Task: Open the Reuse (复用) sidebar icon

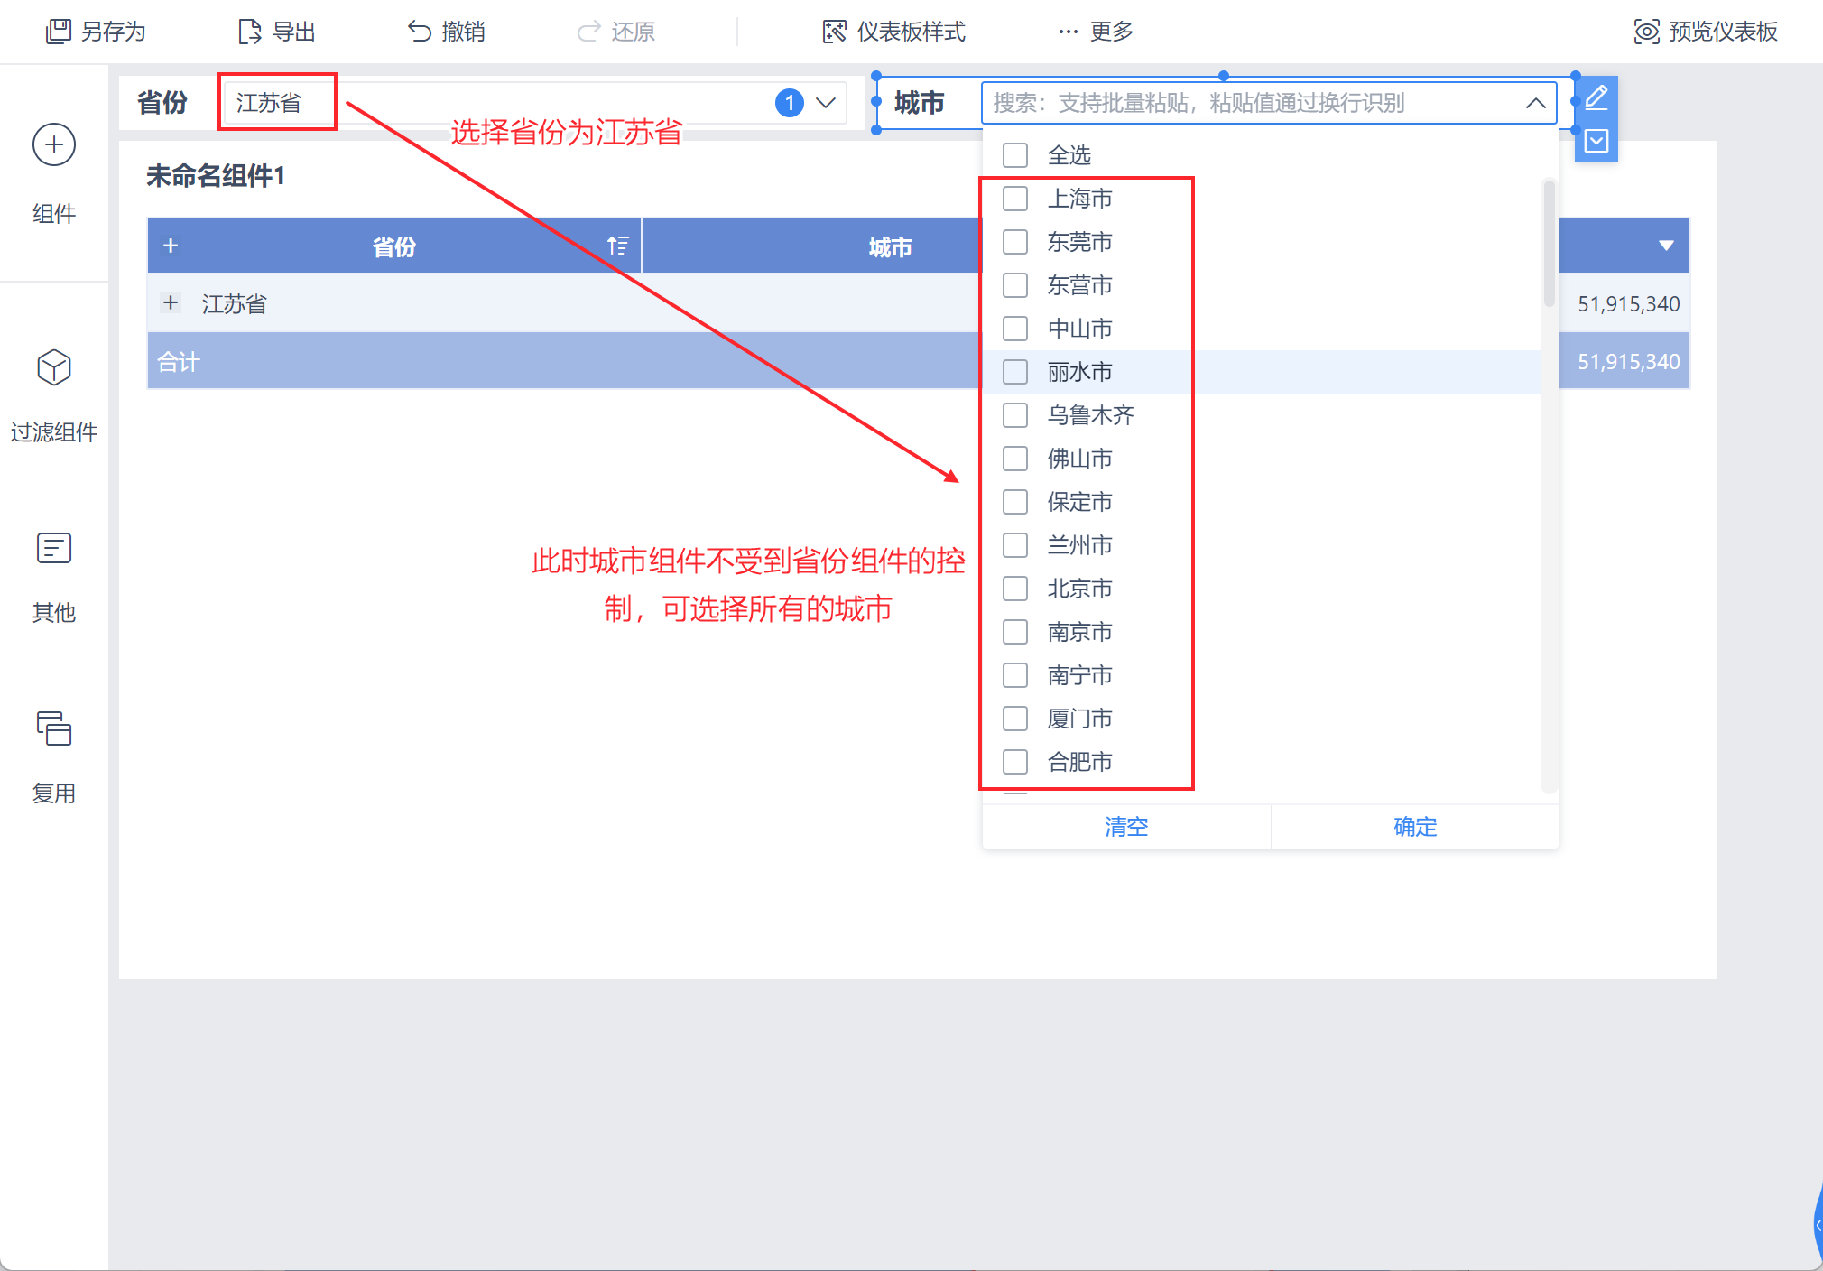Action: click(53, 728)
